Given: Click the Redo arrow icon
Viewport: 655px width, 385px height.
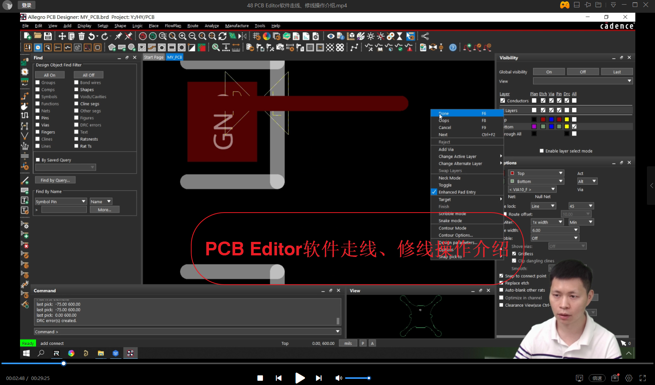Looking at the screenshot, I should point(105,36).
